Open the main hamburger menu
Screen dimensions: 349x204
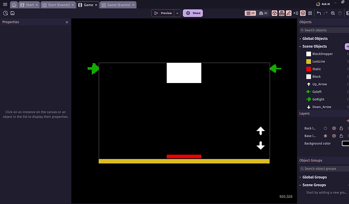(5, 5)
